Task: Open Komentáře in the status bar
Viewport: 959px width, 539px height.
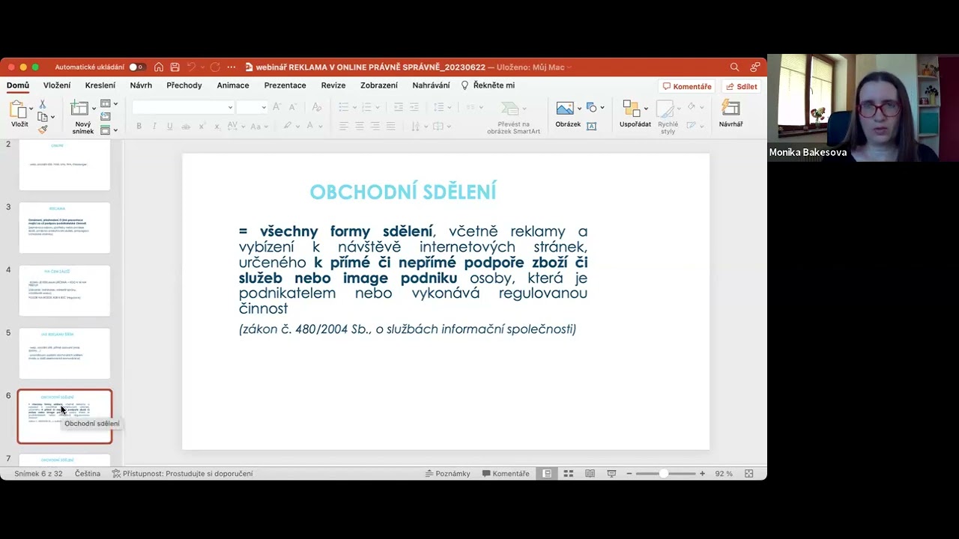Action: tap(506, 473)
